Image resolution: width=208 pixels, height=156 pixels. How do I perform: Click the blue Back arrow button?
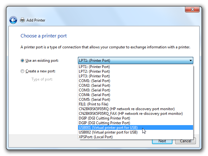pos(13,20)
